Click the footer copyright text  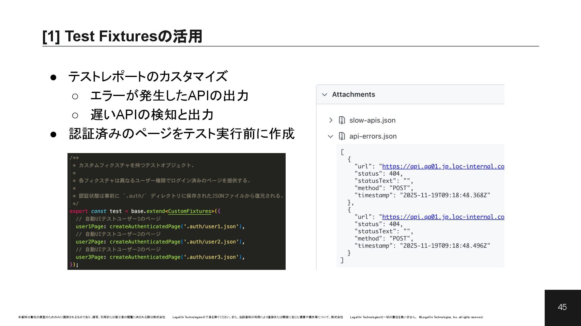coord(451,317)
